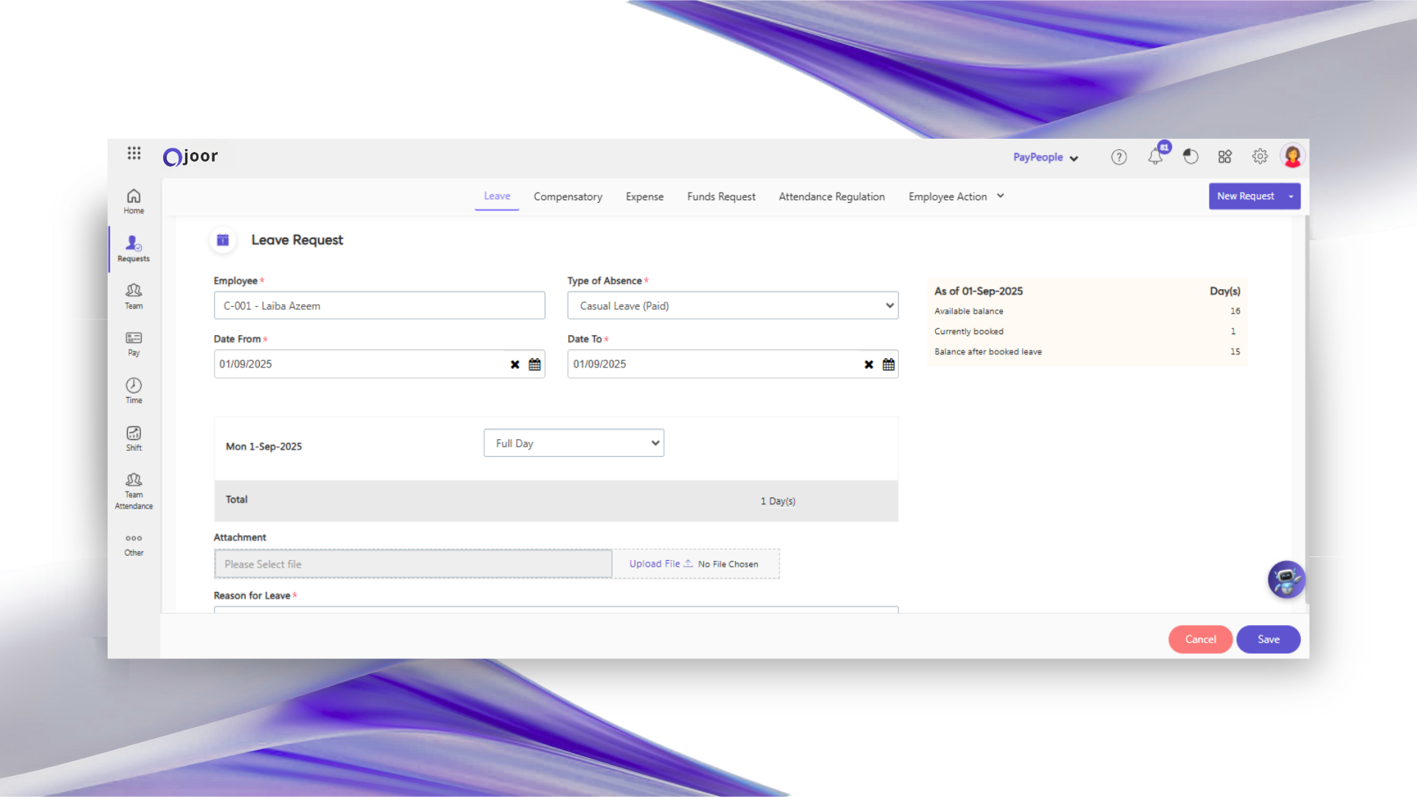Open the help question mark icon
Image resolution: width=1417 pixels, height=797 pixels.
click(1119, 156)
